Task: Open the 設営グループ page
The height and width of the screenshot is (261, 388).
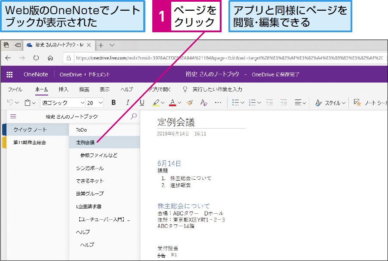Action: tap(105, 194)
